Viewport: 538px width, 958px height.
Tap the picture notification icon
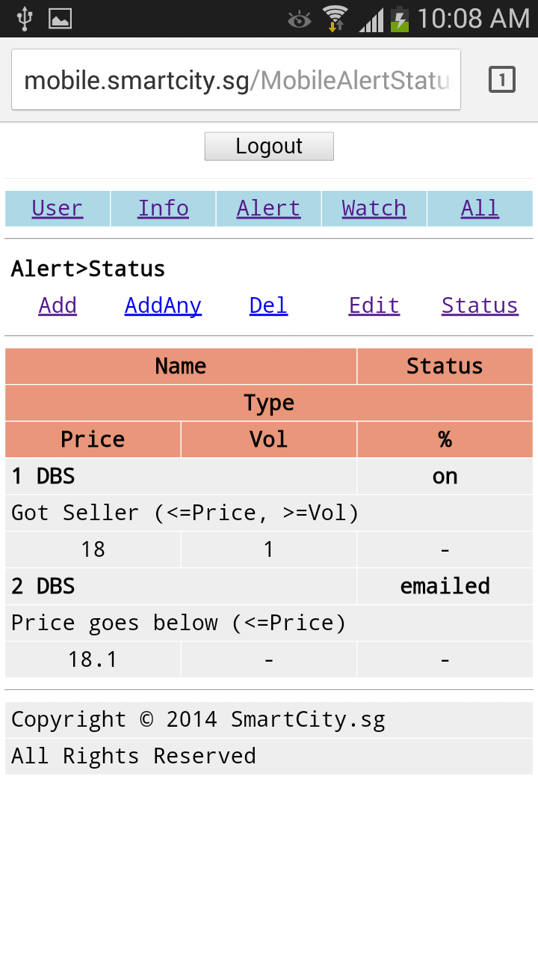tap(60, 18)
